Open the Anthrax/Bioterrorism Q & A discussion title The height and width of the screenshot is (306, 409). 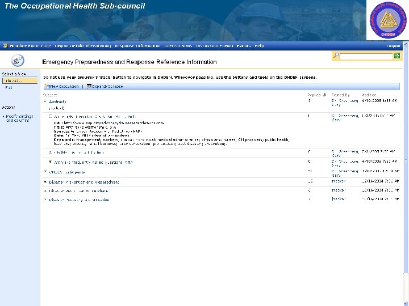coord(95,117)
